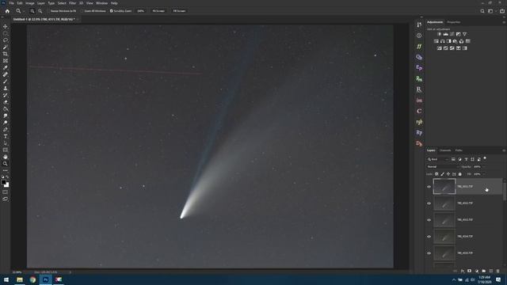The height and width of the screenshot is (285, 507).
Task: Hide the T80_4314.TIF layer
Action: click(x=429, y=237)
